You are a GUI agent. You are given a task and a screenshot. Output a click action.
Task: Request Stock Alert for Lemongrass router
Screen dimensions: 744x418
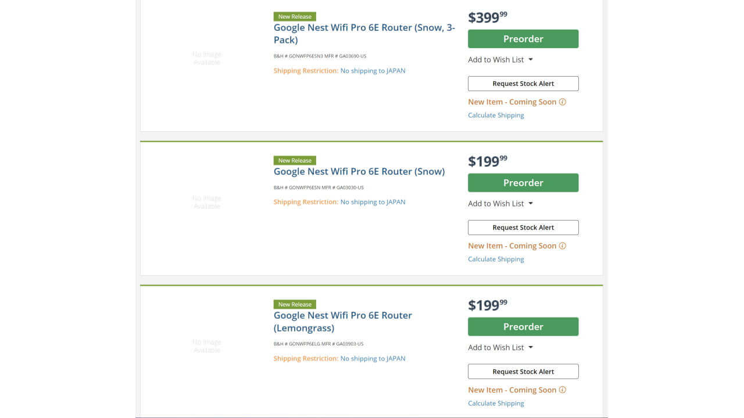tap(523, 372)
